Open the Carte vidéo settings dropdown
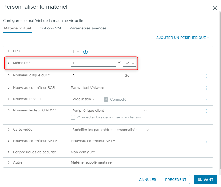The image size is (221, 187). click(x=110, y=130)
